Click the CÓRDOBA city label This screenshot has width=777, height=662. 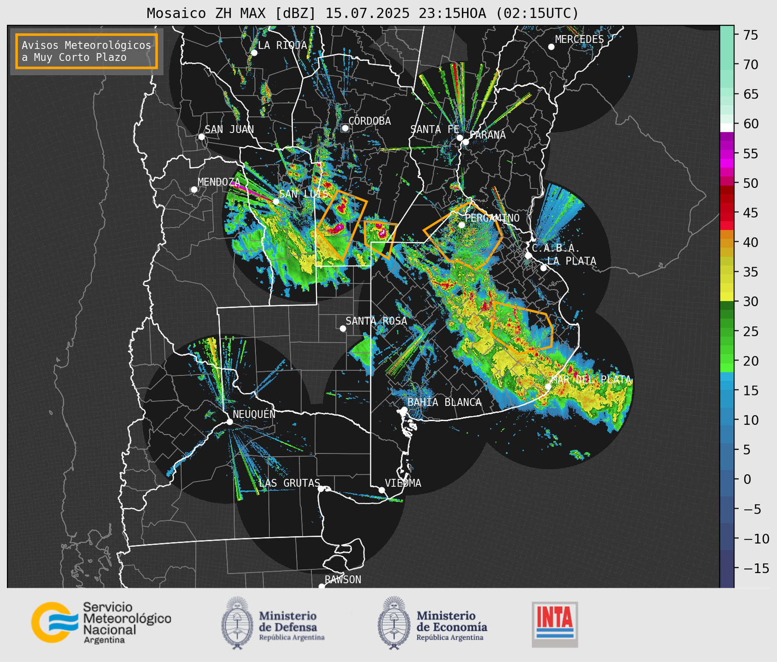pyautogui.click(x=369, y=121)
